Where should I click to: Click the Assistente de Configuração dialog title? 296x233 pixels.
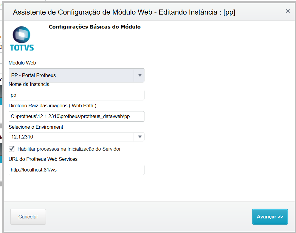tap(124, 12)
